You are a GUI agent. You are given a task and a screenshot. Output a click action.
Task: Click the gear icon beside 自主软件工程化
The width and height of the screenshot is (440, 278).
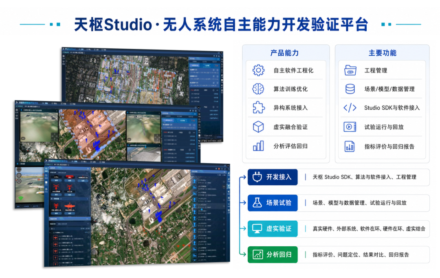click(x=258, y=70)
